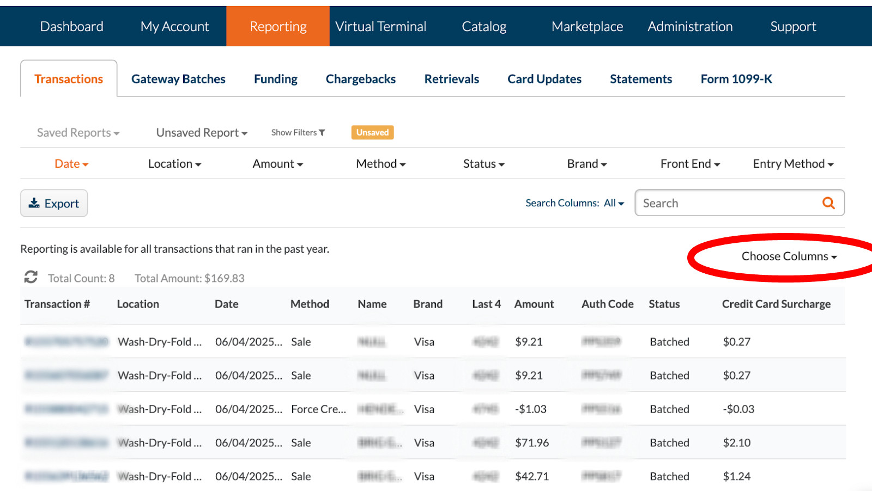Go to Marketplace in the top navigation
The width and height of the screenshot is (872, 491).
point(587,26)
